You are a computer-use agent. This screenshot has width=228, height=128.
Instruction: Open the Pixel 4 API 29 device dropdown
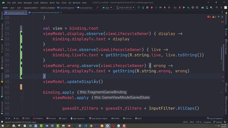tap(125, 7)
